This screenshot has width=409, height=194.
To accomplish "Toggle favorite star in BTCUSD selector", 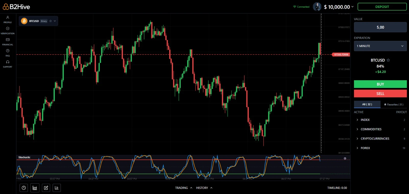I will click(x=51, y=21).
